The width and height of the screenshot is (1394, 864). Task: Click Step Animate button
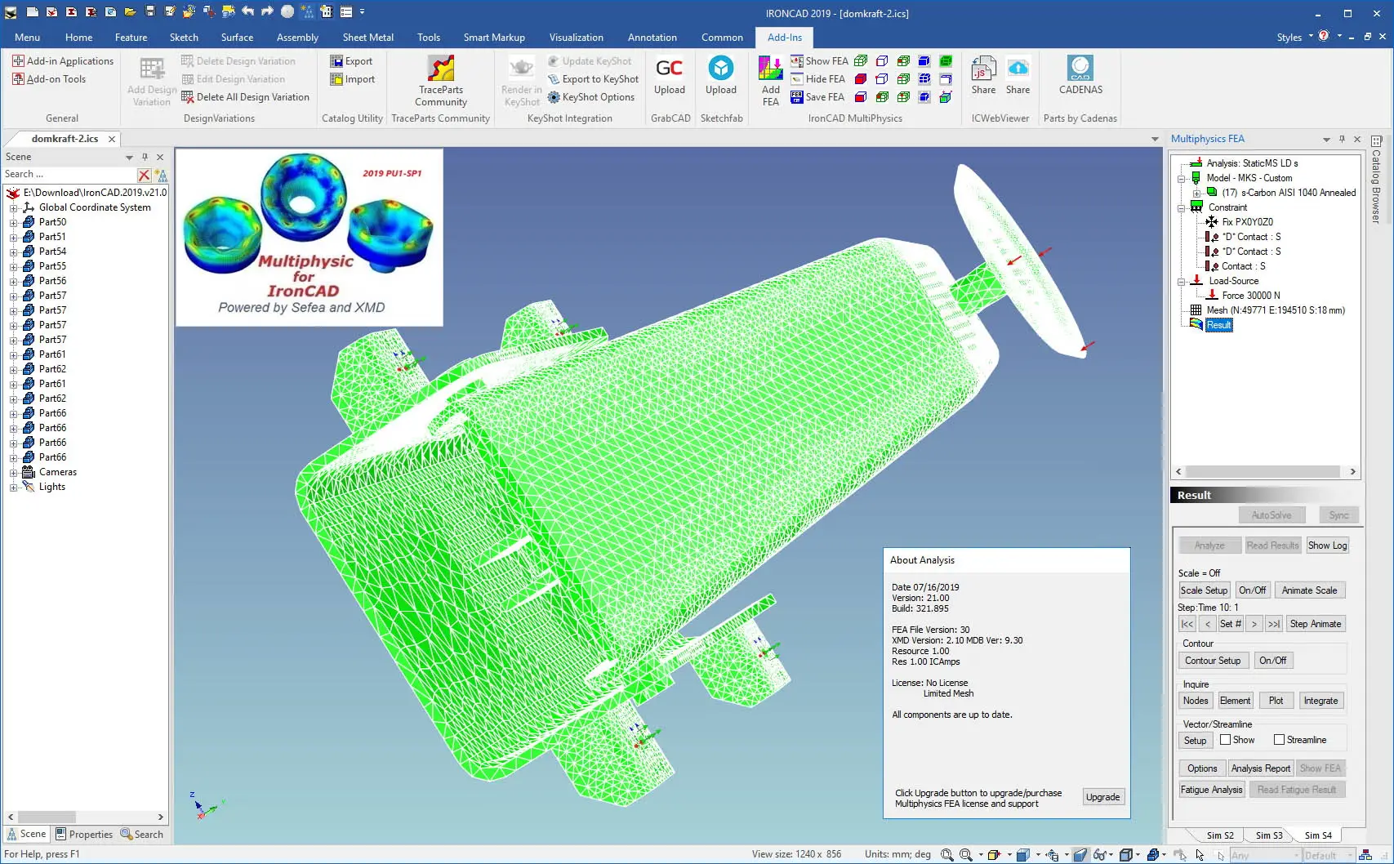(1315, 624)
